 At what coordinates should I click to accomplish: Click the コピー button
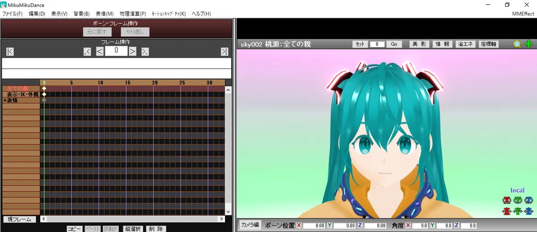pos(74,229)
